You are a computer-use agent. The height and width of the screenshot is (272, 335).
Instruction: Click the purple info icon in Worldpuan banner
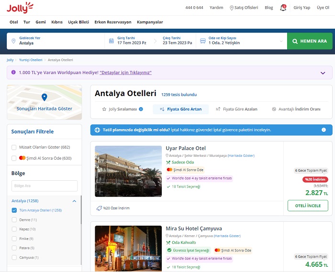pyautogui.click(x=13, y=72)
